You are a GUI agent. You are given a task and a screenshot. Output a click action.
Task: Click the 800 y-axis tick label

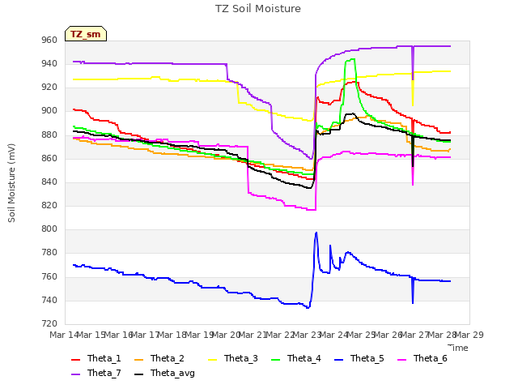[49, 229]
